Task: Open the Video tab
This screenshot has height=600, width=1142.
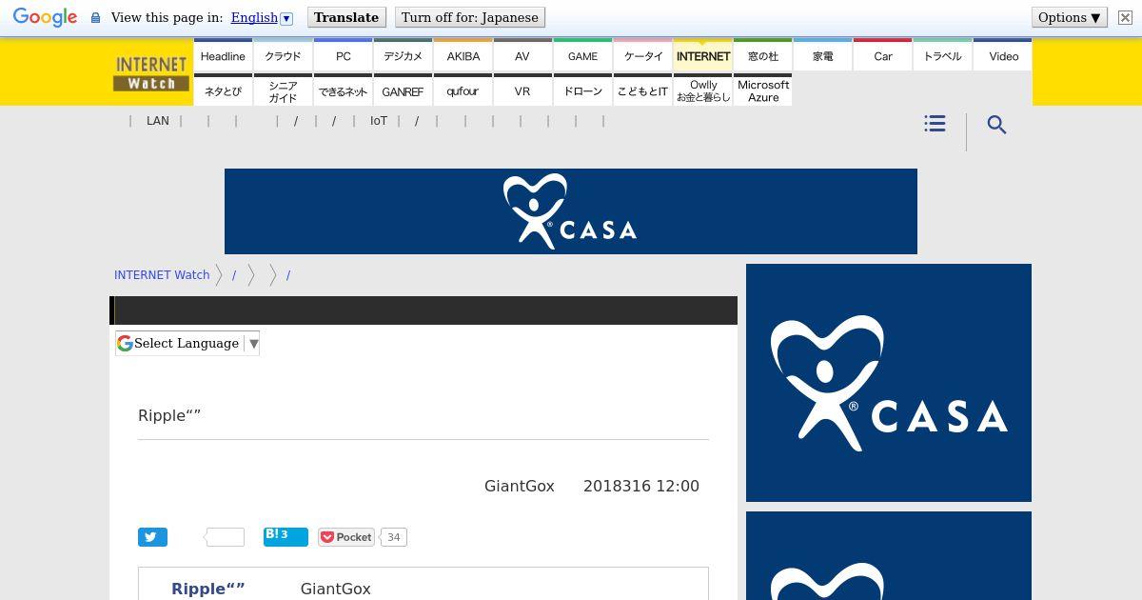Action: click(1003, 55)
